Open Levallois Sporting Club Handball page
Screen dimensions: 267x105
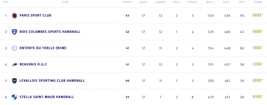[52, 81]
